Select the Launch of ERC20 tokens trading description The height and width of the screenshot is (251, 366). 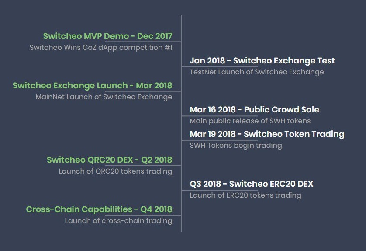click(245, 195)
